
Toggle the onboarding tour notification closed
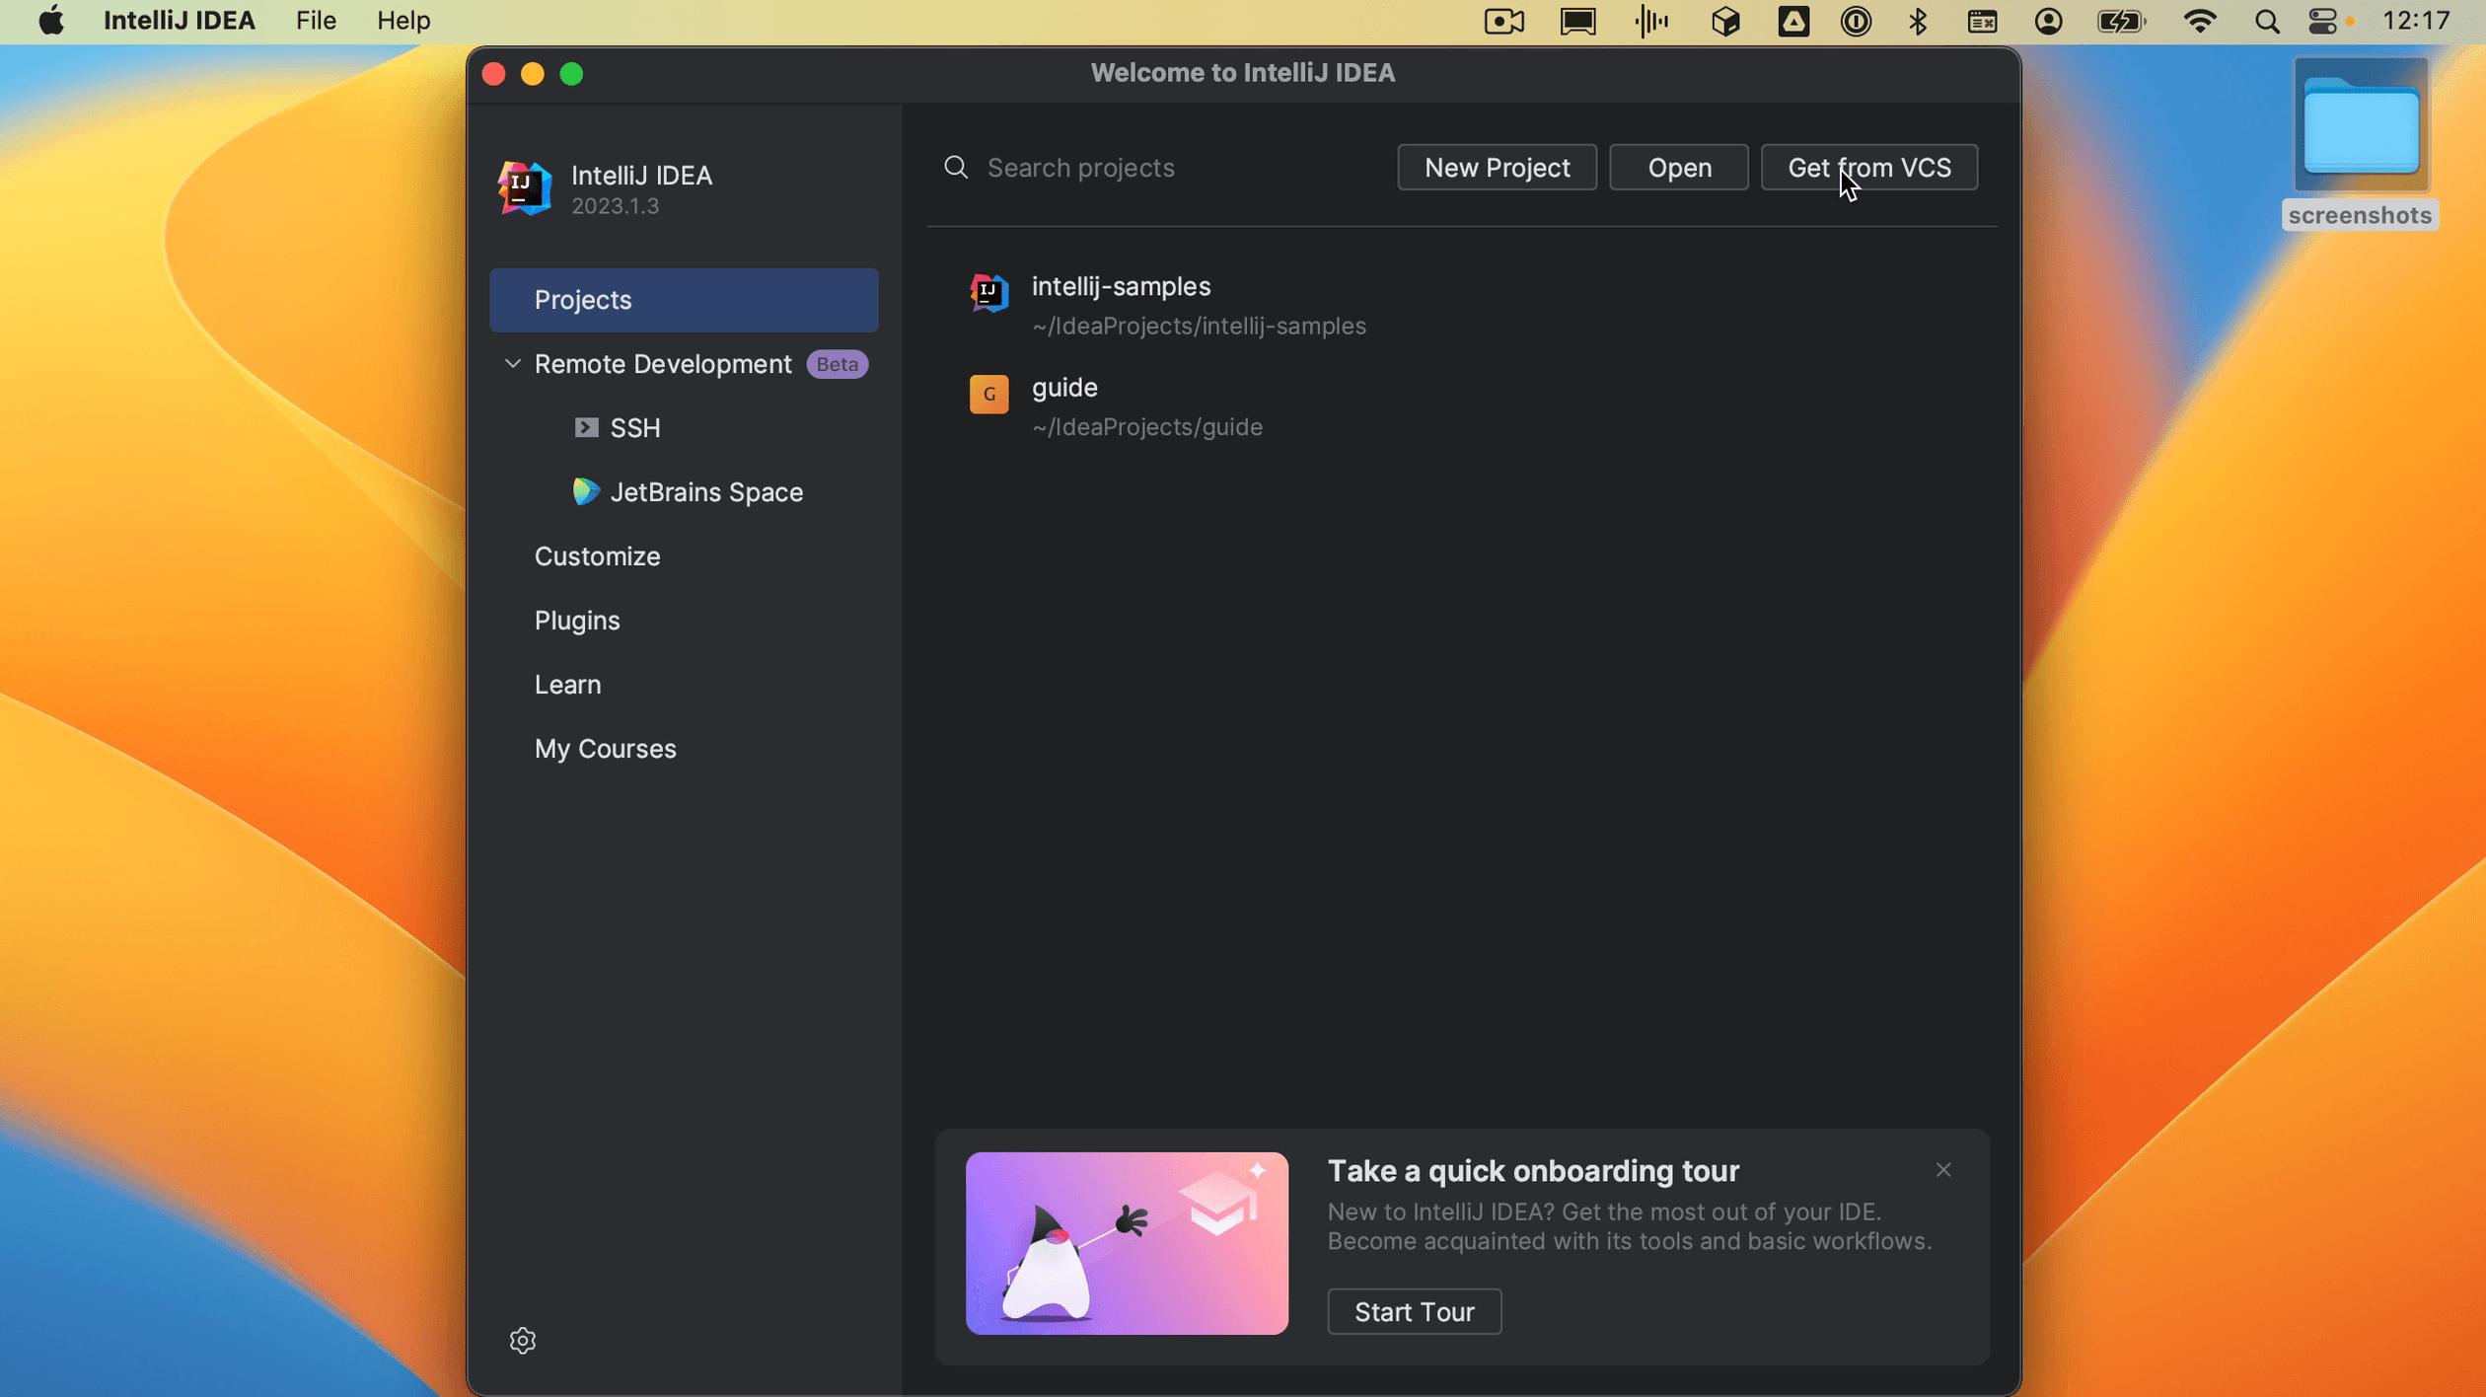point(1943,1170)
